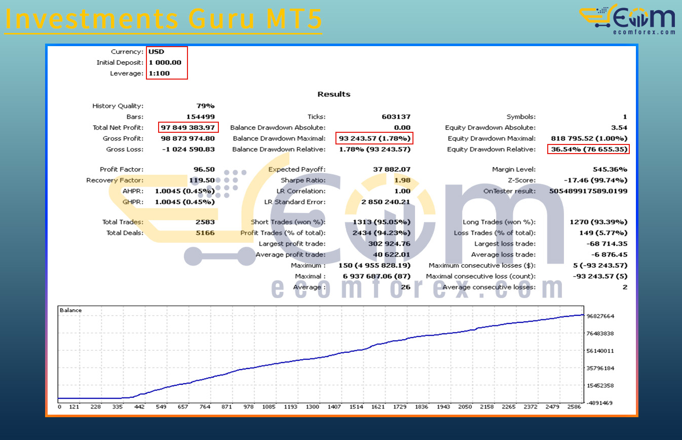Click the 1300 trade axis label
This screenshot has height=440, width=682.
pos(313,407)
